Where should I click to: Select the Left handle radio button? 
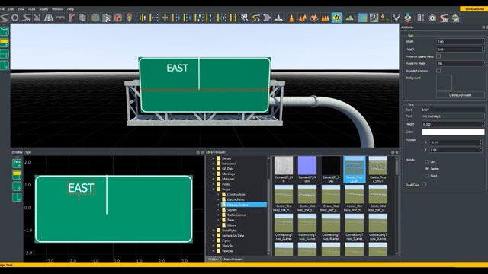click(427, 162)
